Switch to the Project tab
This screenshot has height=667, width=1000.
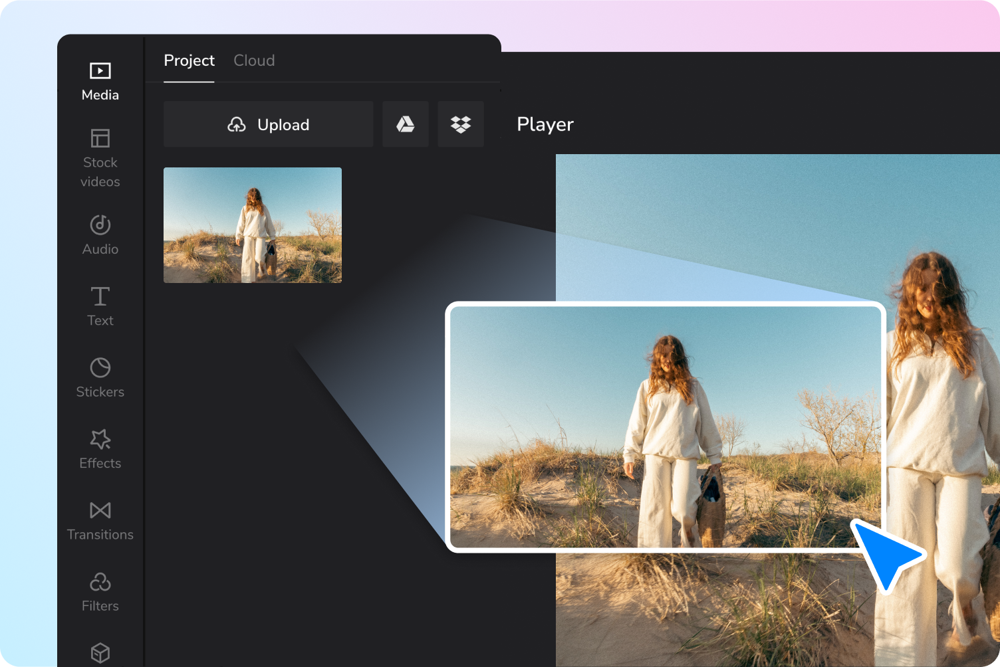tap(189, 60)
